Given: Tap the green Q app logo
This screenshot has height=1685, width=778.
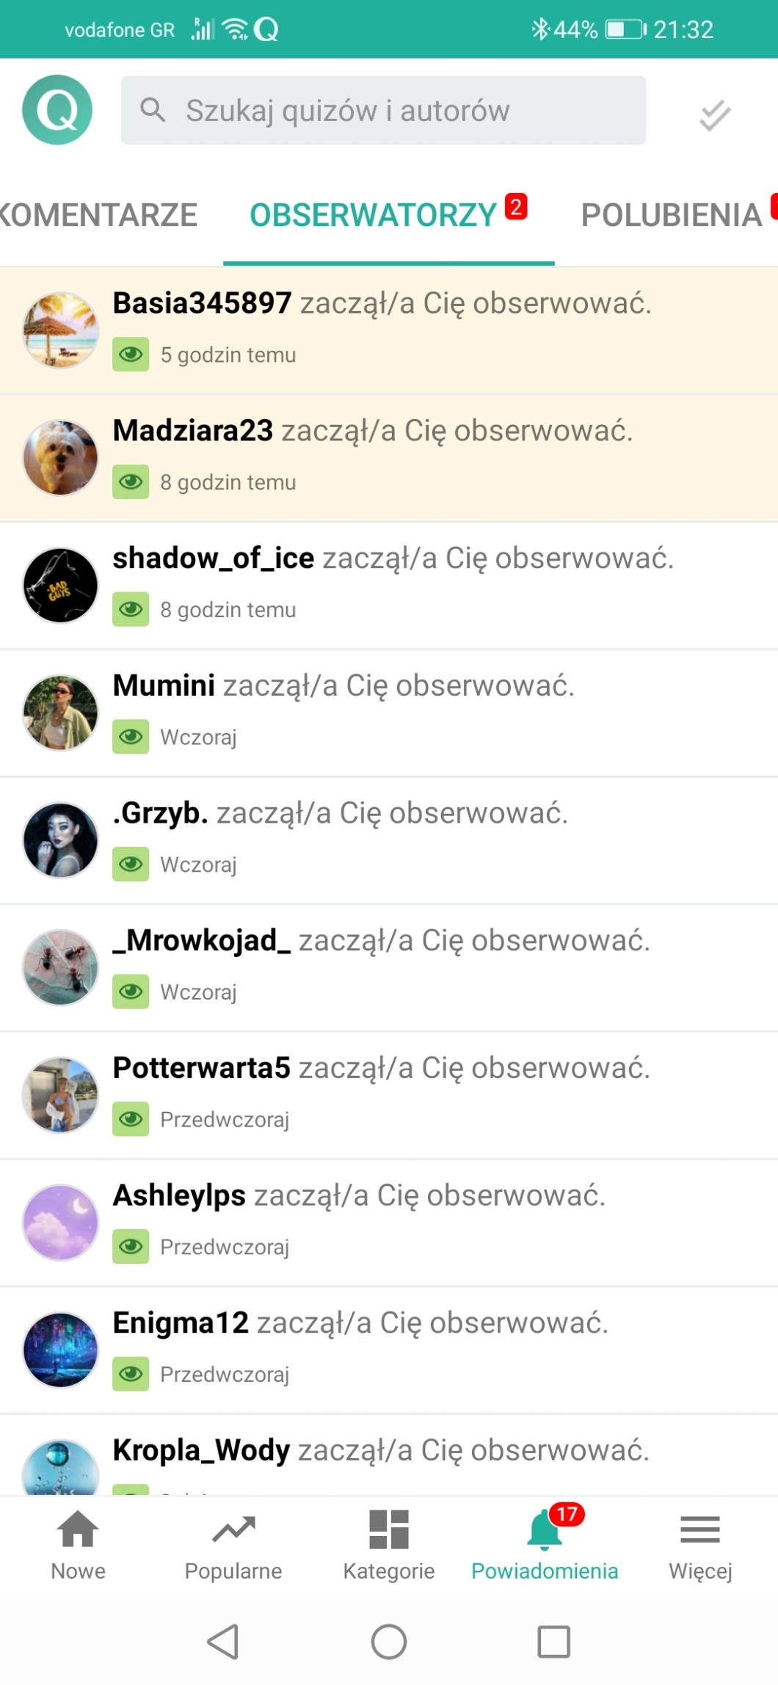Looking at the screenshot, I should (57, 110).
